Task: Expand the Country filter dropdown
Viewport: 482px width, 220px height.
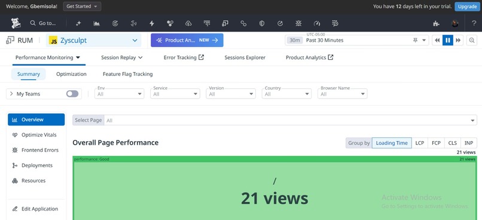Action: (x=286, y=94)
